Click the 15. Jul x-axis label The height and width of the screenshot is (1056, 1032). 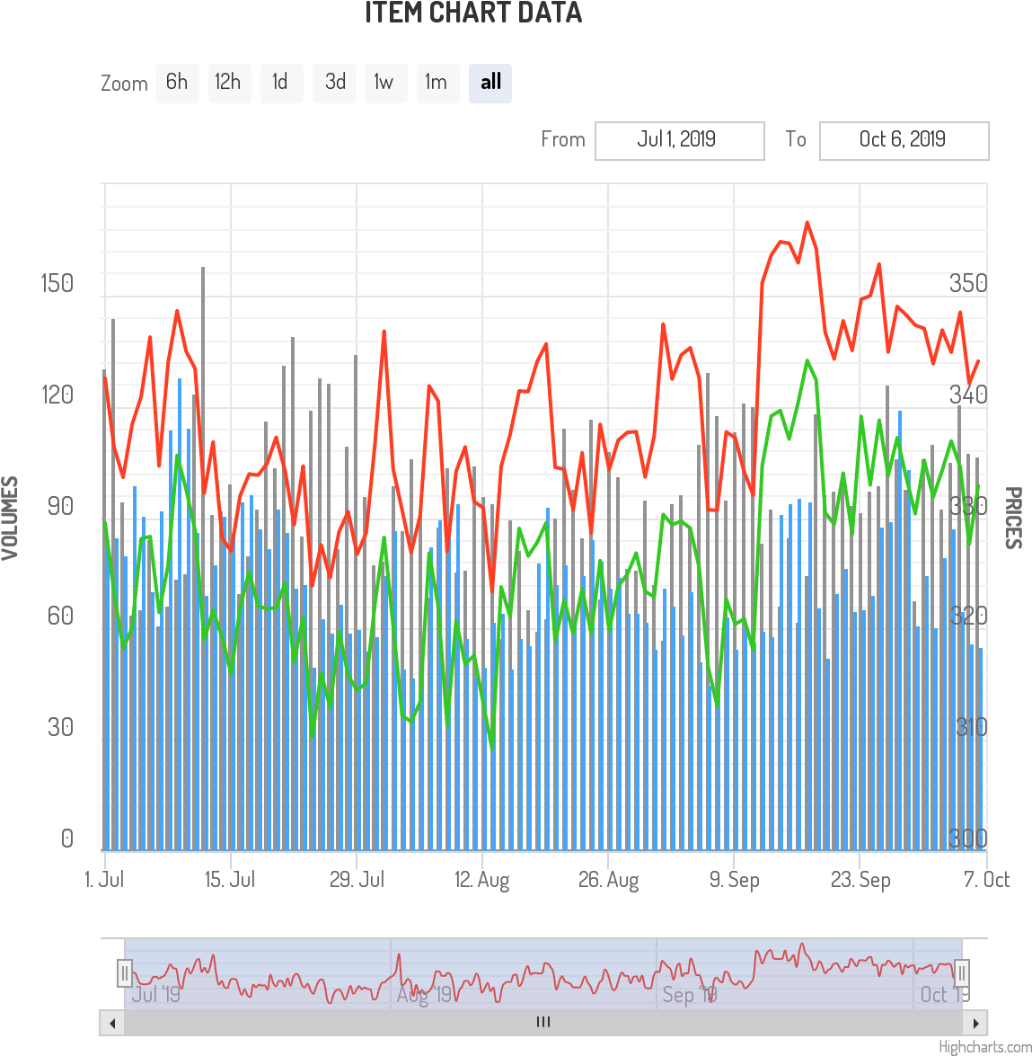point(230,880)
